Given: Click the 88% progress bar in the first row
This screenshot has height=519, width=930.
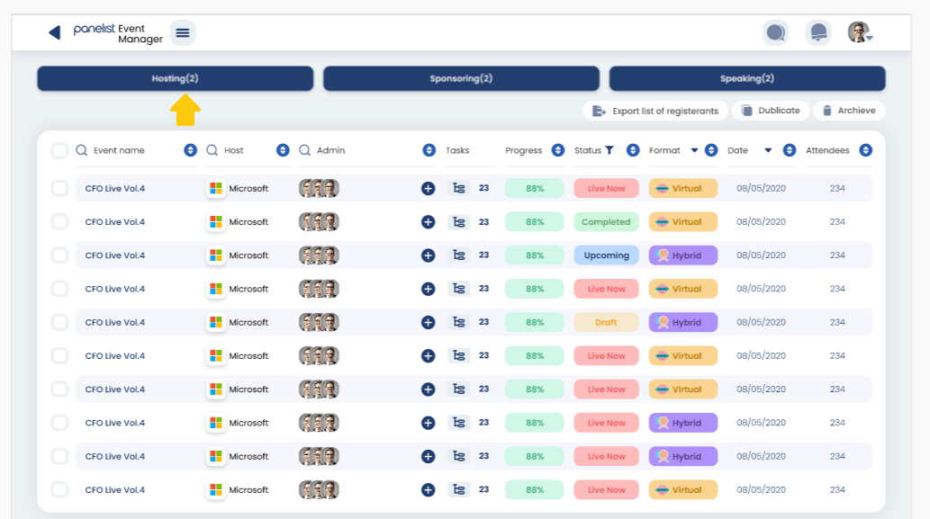Looking at the screenshot, I should (535, 188).
